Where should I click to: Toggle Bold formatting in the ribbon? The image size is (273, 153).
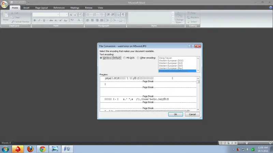click(x=34, y=20)
